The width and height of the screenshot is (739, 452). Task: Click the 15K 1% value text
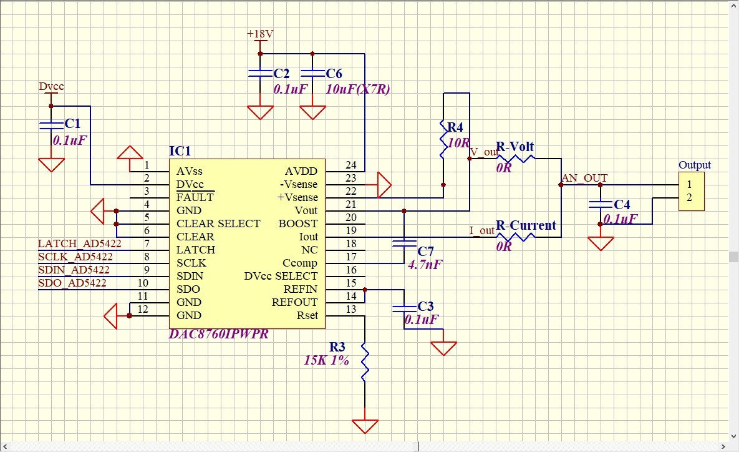pos(327,360)
